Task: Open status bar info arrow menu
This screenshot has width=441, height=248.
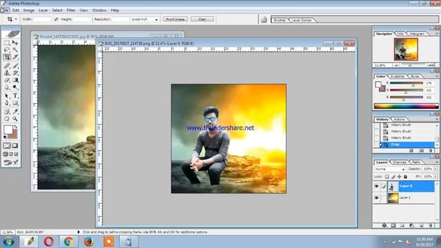Action: point(79,232)
